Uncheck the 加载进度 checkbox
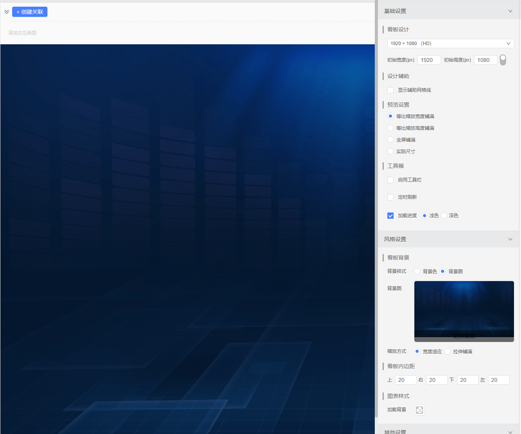Viewport: 521px width, 434px height. (x=390, y=216)
